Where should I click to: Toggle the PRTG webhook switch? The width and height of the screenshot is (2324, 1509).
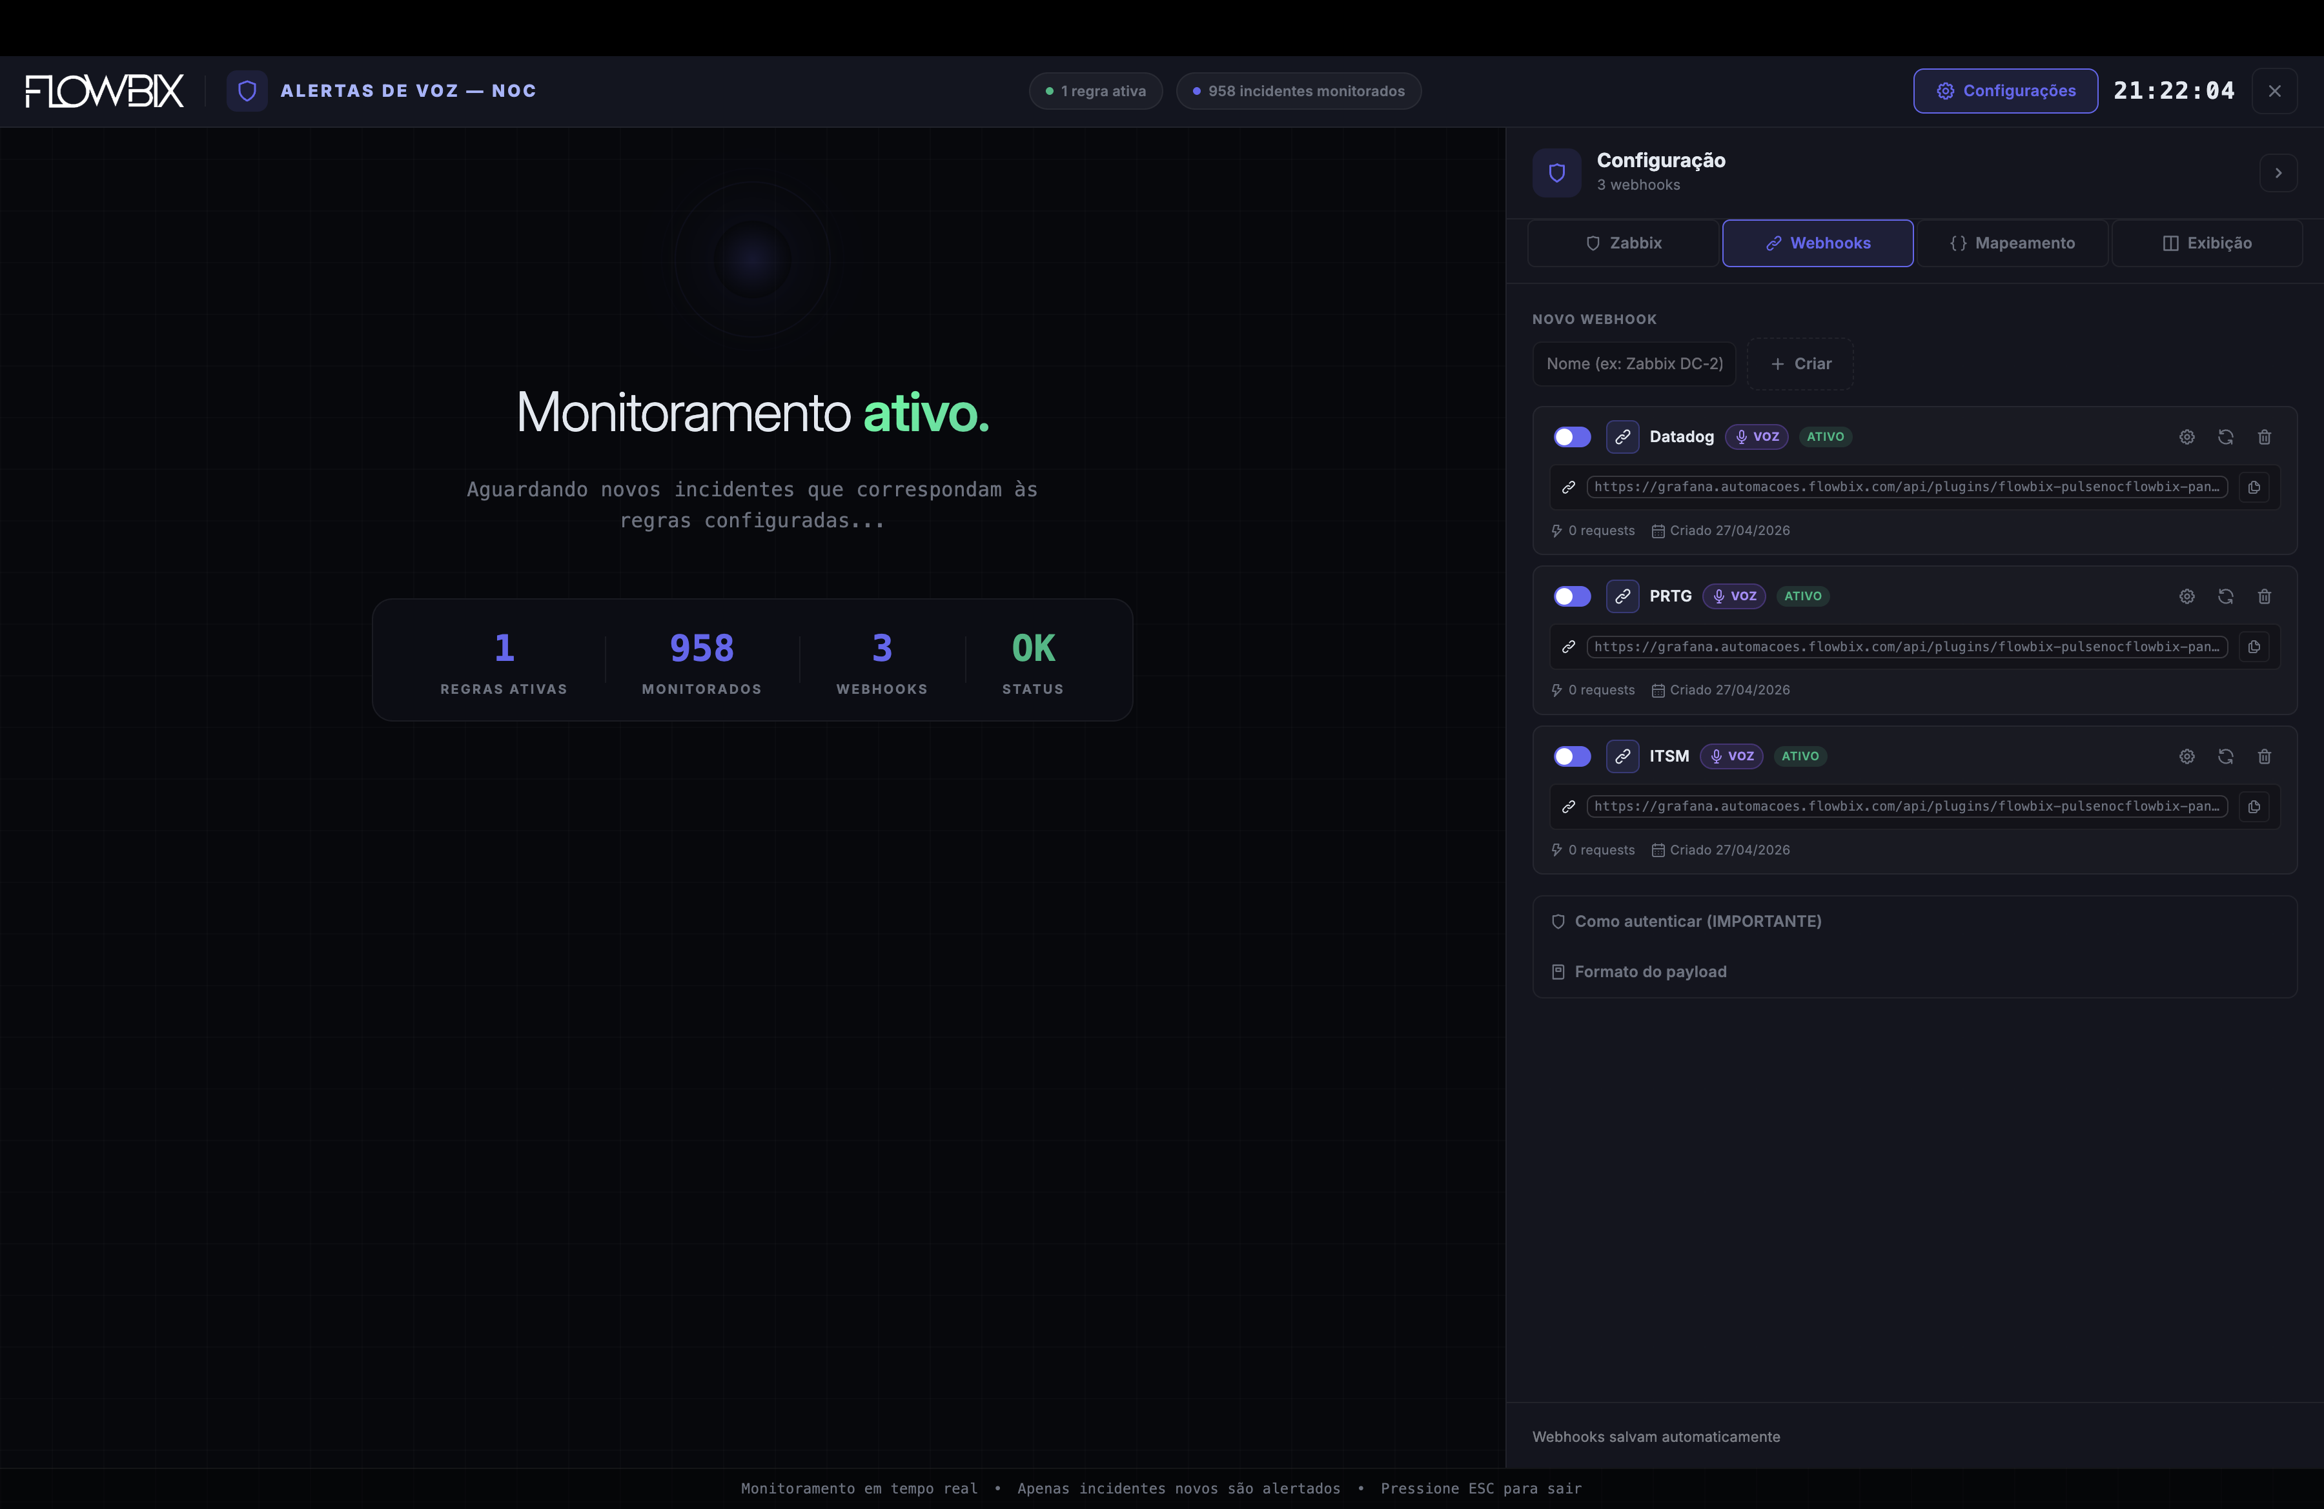click(1572, 596)
